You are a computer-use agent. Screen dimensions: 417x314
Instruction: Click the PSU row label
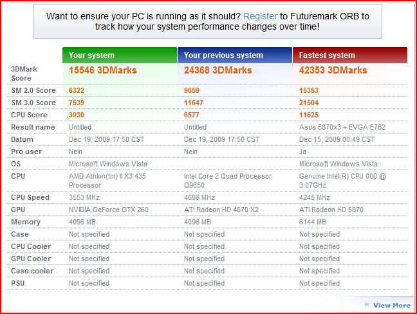18,283
